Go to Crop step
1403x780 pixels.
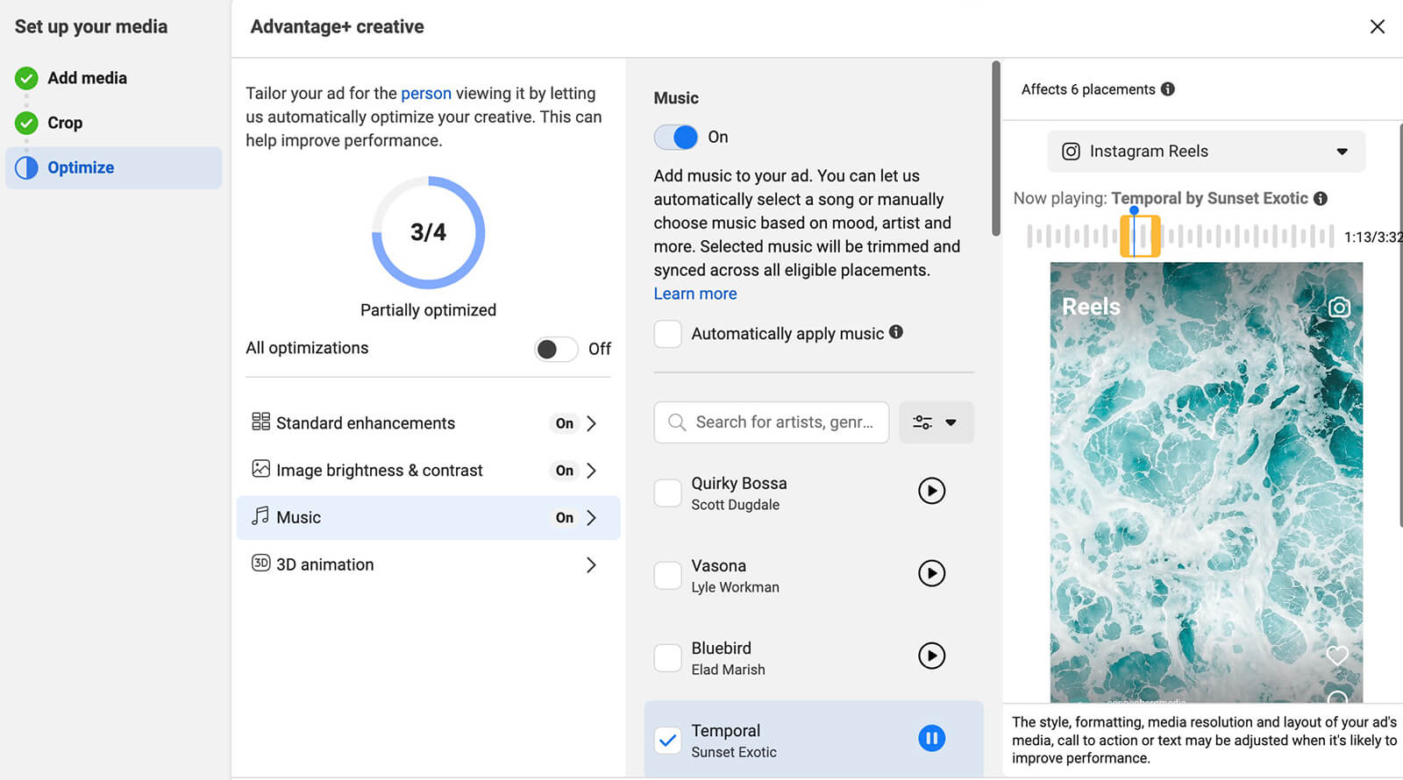65,123
